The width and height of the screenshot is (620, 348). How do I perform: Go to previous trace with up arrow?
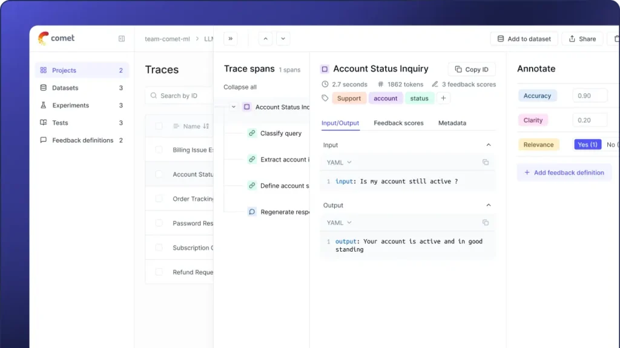click(265, 39)
